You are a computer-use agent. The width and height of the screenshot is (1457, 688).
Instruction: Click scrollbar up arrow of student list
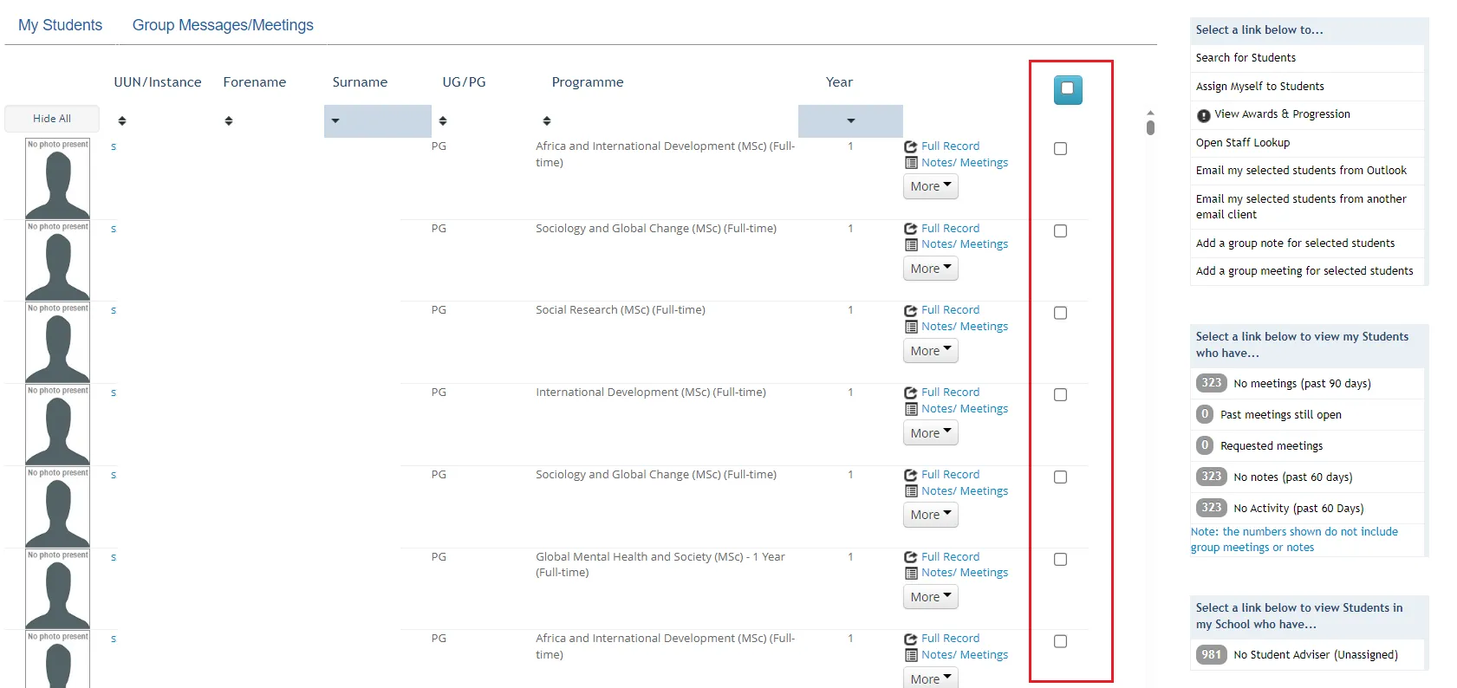(x=1150, y=113)
